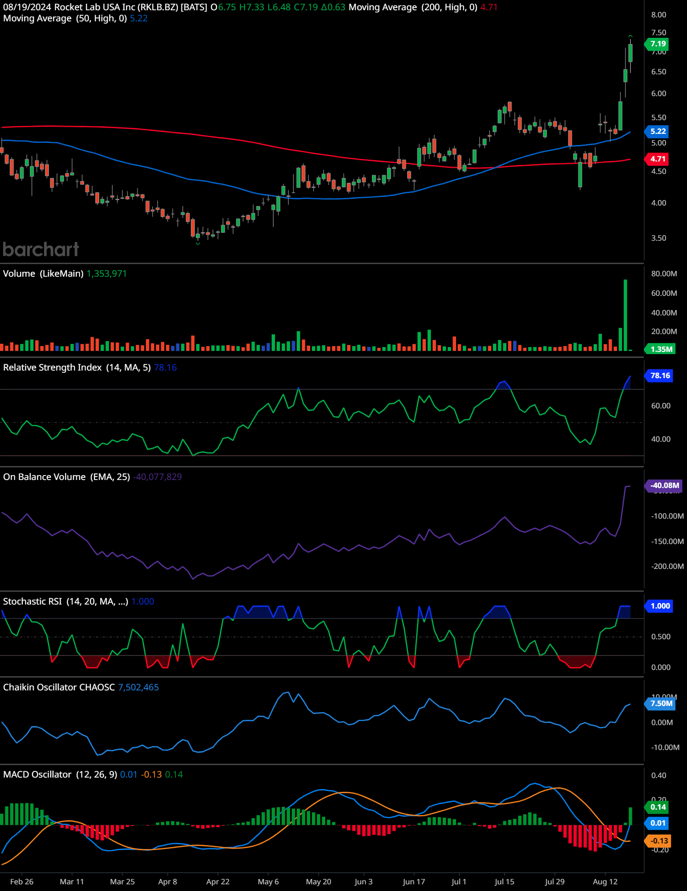The height and width of the screenshot is (891, 687).
Task: Click the Aug 12 date label
Action: pyautogui.click(x=605, y=882)
